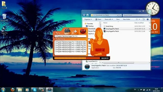Toggle the preview pane icon
This screenshot has width=163, height=92.
click(x=143, y=19)
